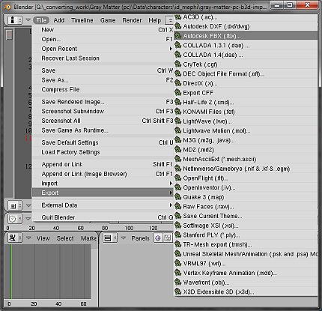Click the script icon next to COLLADA 1.4(.dae)
This screenshot has width=322, height=311.
(177, 55)
